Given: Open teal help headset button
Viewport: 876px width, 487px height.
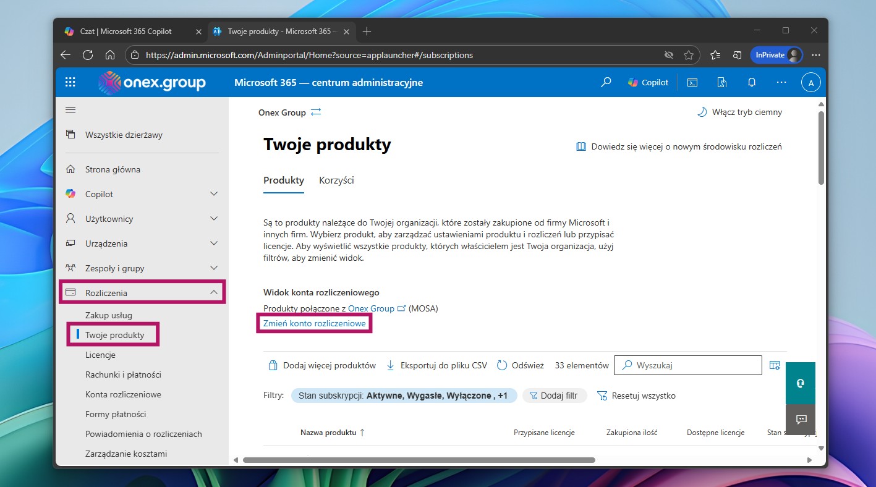Looking at the screenshot, I should tap(801, 383).
